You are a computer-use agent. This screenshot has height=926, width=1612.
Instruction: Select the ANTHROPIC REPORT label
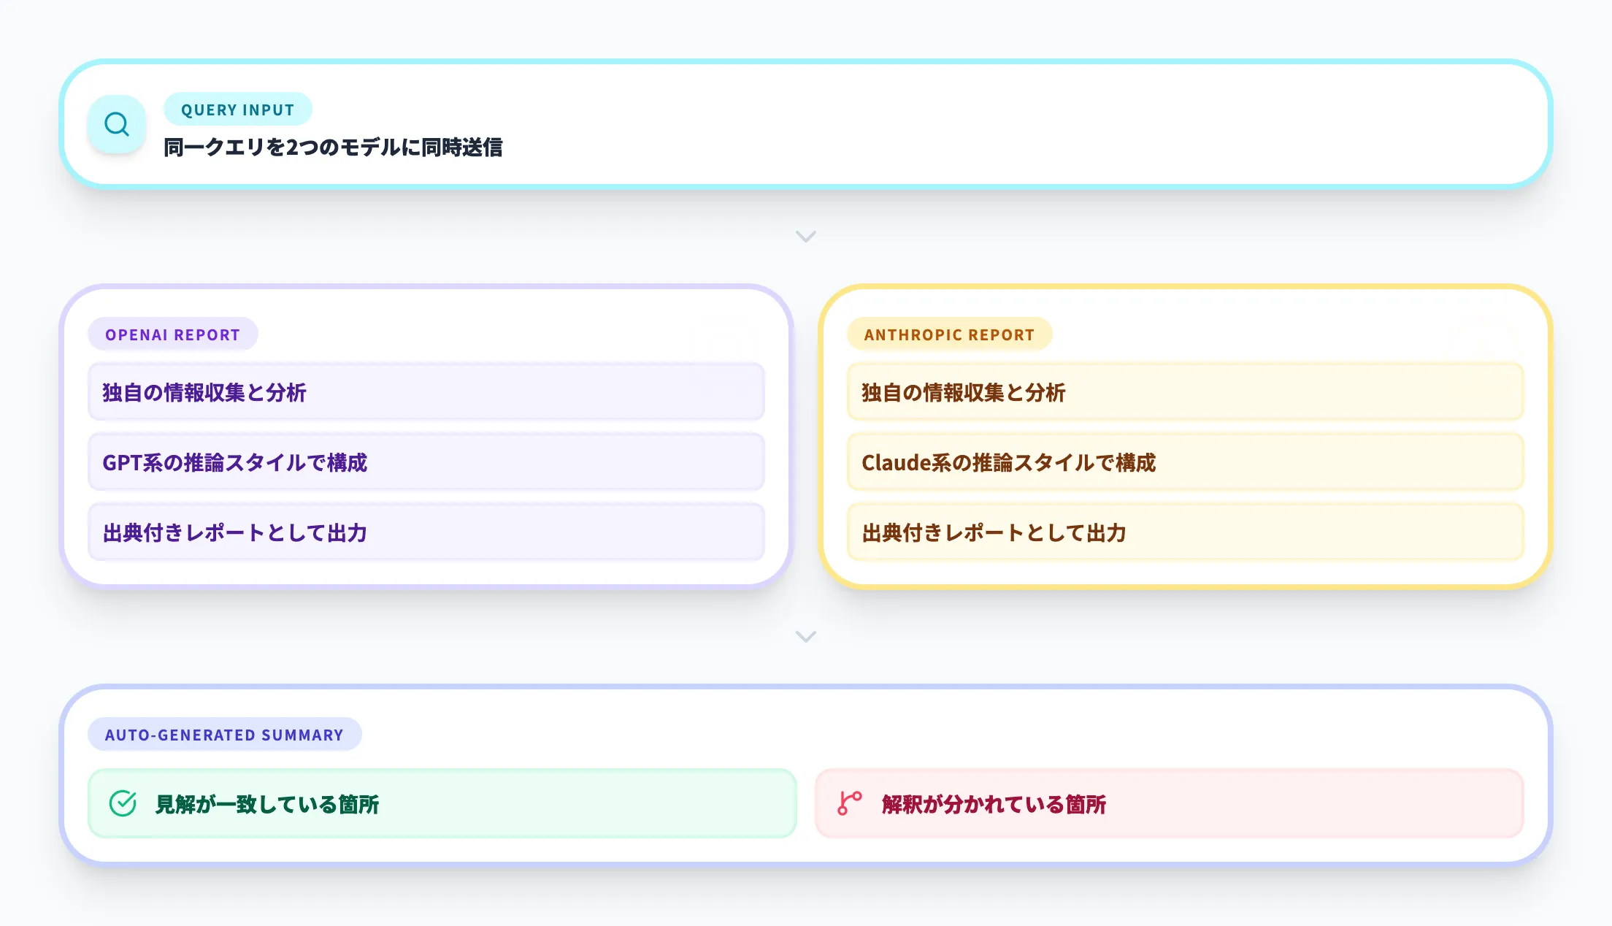point(949,334)
